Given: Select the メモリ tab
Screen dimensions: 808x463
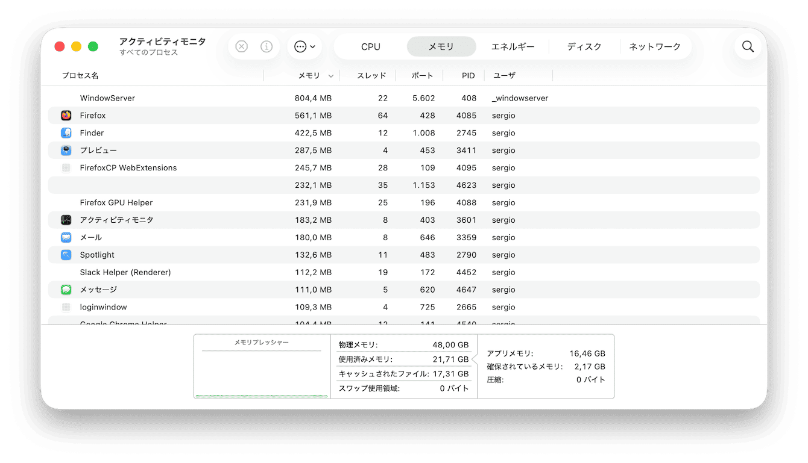Looking at the screenshot, I should pos(441,46).
